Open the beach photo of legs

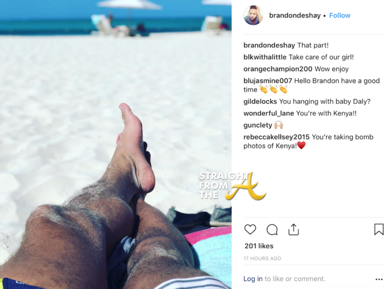point(116,144)
